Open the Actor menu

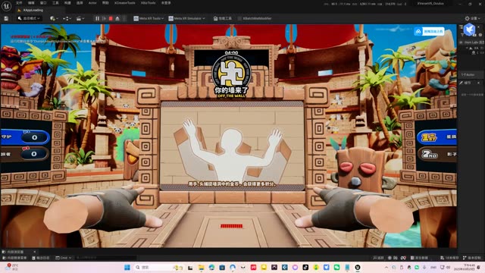pyautogui.click(x=92, y=3)
